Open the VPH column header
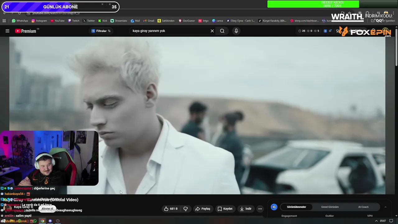The width and height of the screenshot is (398, 224). (x=370, y=216)
